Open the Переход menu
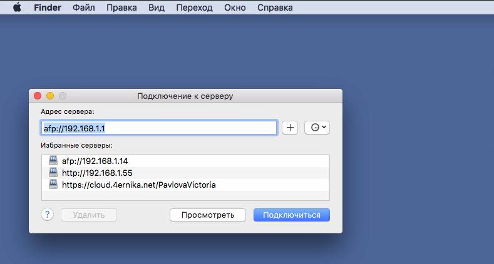 click(x=193, y=8)
